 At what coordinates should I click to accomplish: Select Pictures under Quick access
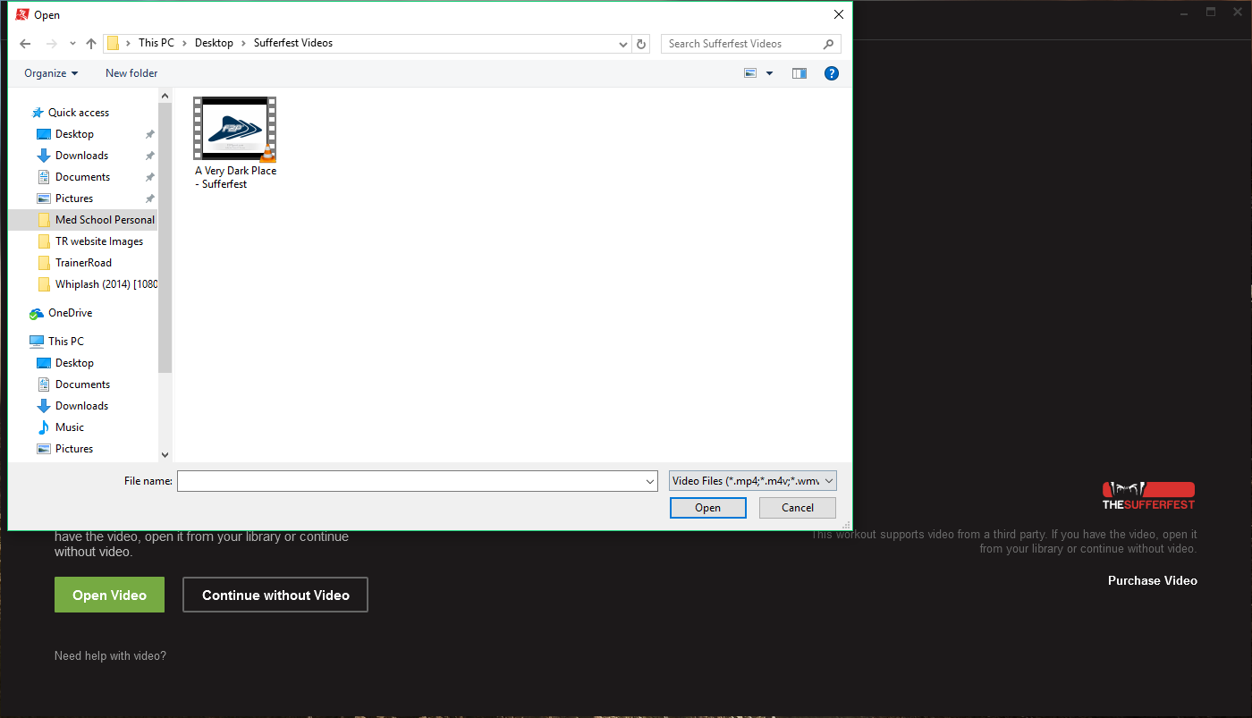pos(74,199)
